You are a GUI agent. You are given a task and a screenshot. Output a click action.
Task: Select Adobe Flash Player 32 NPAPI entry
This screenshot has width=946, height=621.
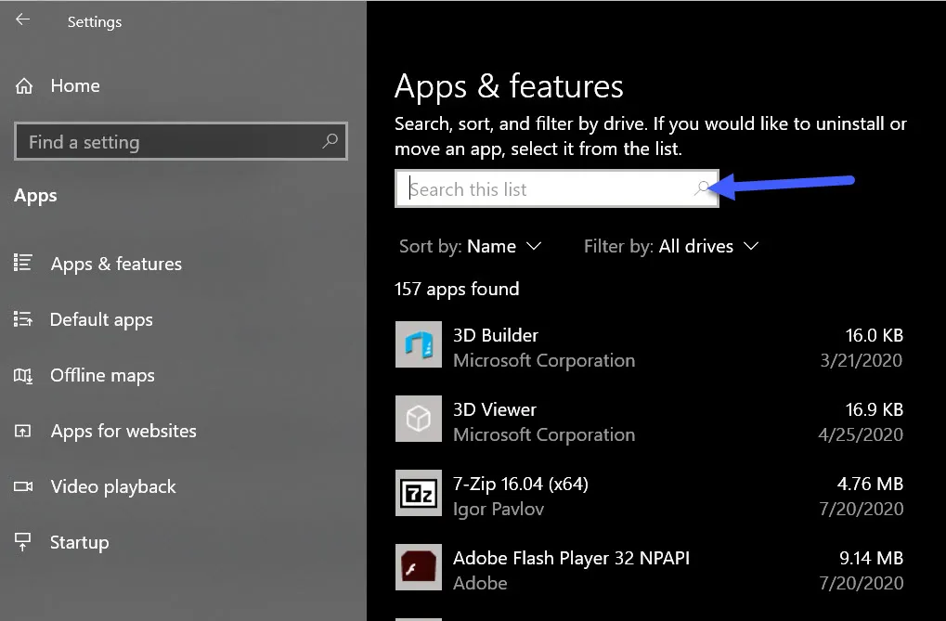click(571, 558)
